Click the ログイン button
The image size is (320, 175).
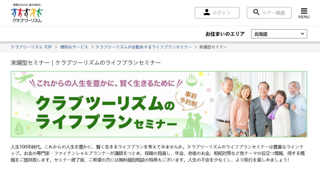[217, 13]
